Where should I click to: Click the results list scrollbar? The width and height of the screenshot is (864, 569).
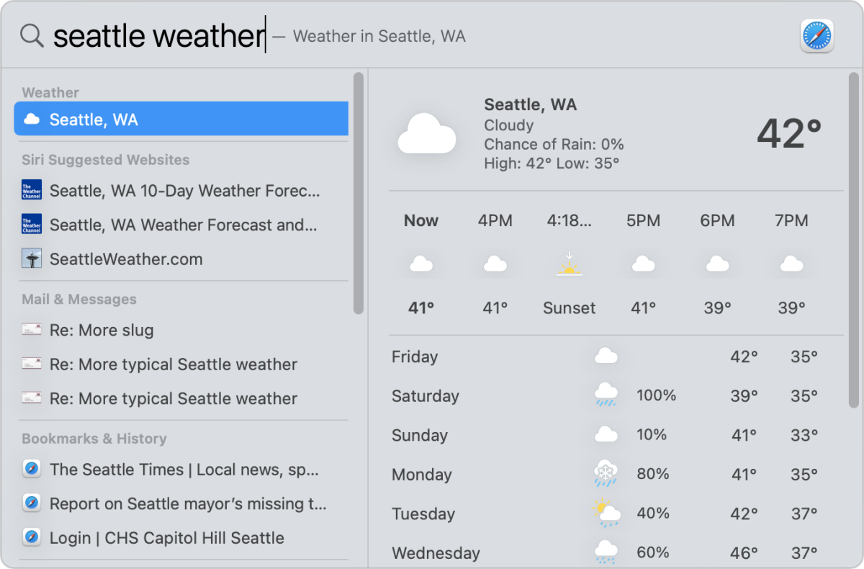tap(359, 193)
